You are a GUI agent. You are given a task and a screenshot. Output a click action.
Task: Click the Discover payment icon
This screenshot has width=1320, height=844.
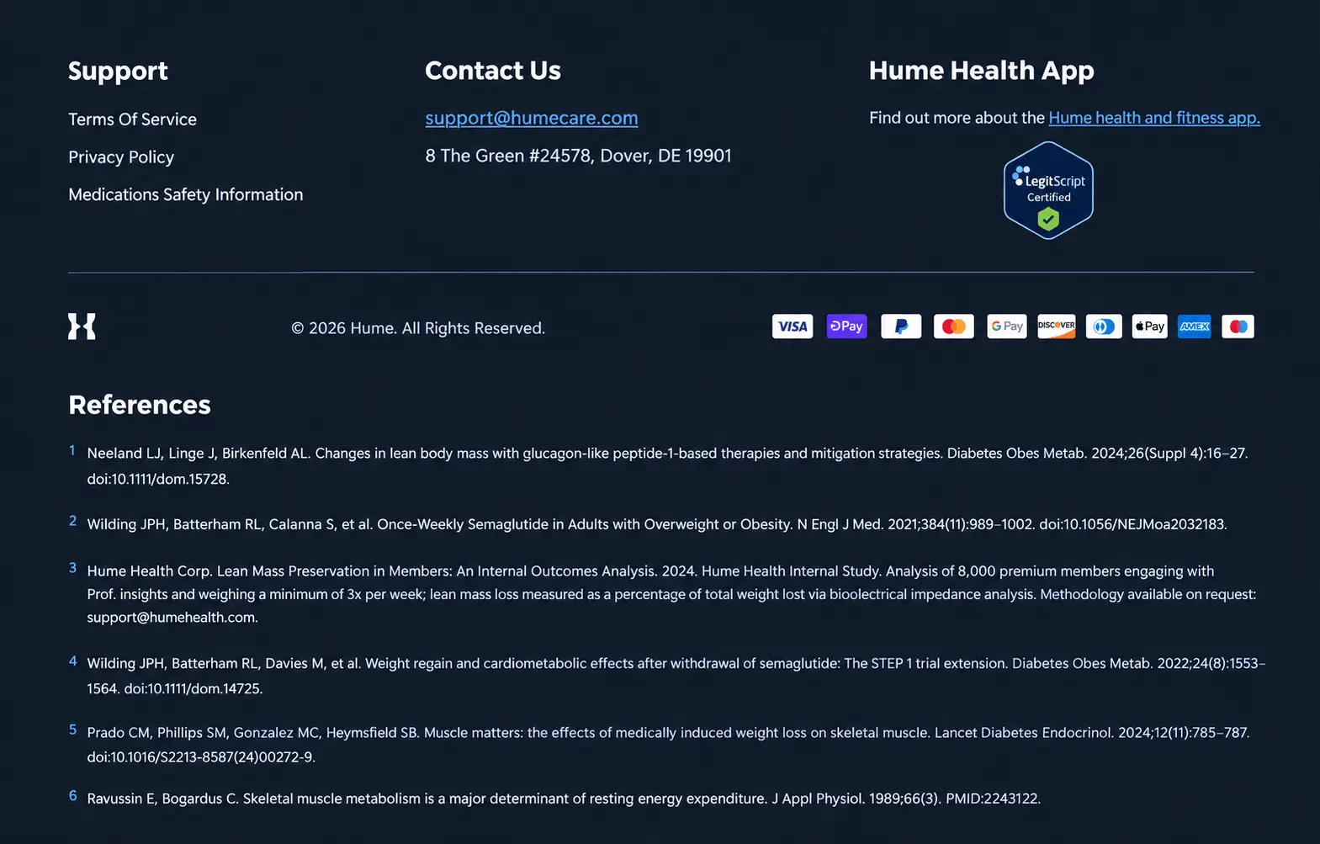1057,326
